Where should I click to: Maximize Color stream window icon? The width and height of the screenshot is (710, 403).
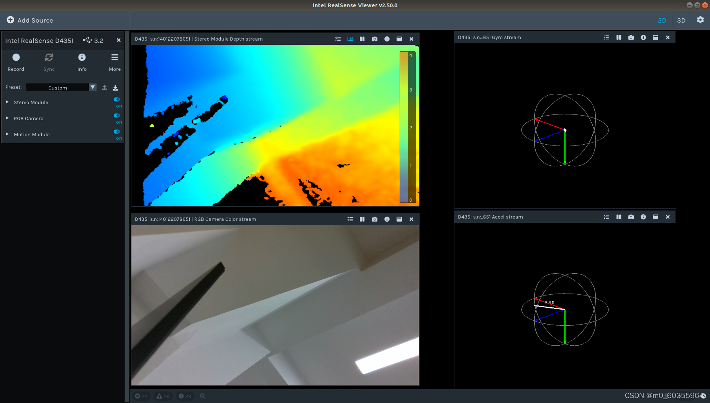(399, 219)
